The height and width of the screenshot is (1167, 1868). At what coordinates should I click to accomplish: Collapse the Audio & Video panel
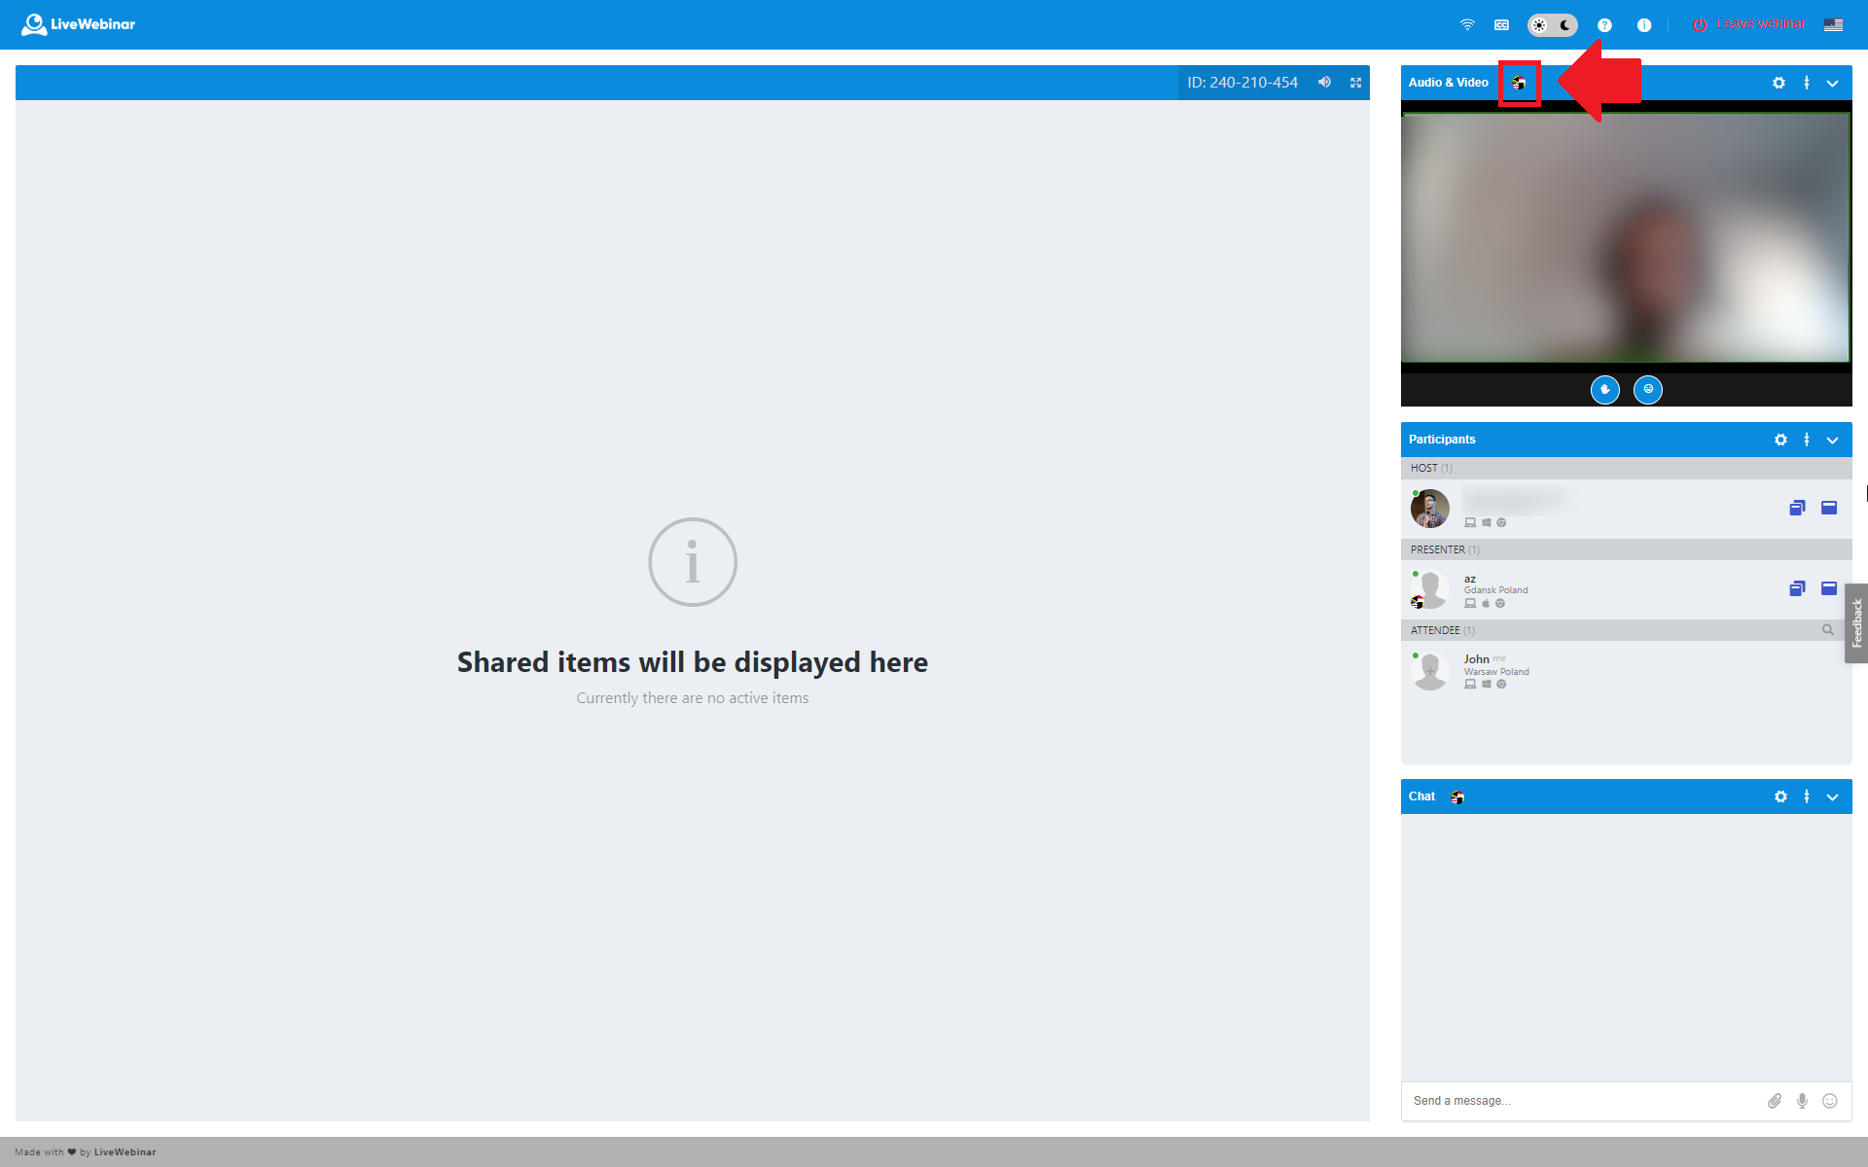(x=1833, y=83)
